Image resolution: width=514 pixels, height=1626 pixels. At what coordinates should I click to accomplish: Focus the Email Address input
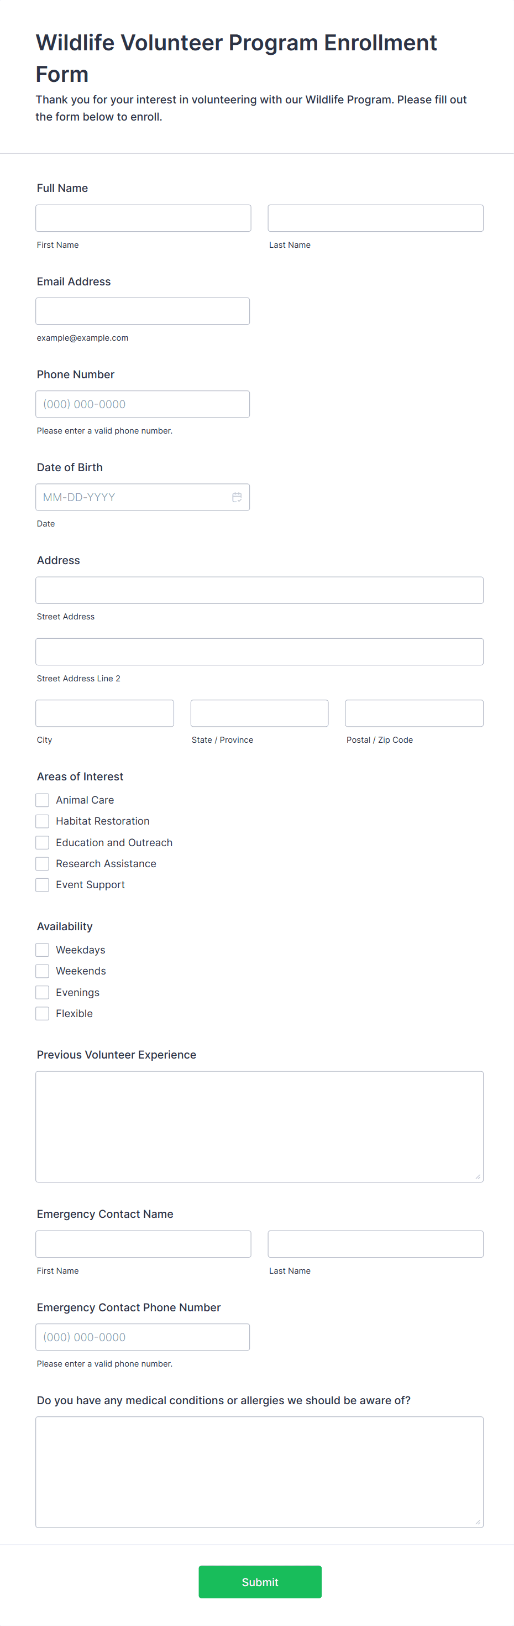click(143, 311)
